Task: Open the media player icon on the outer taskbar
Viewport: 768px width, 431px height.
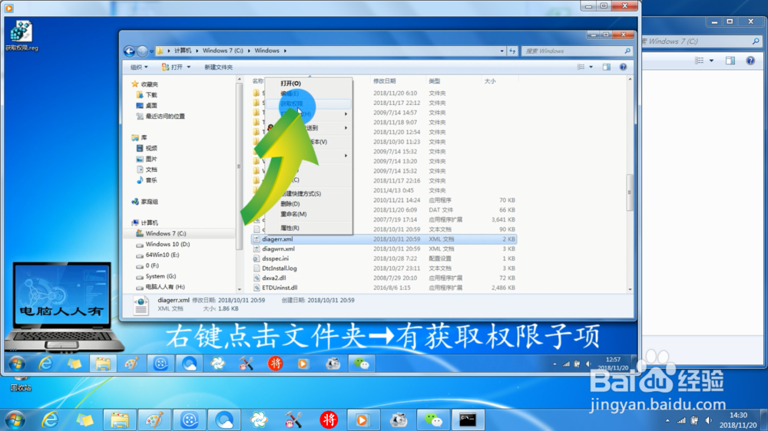Action: click(363, 419)
